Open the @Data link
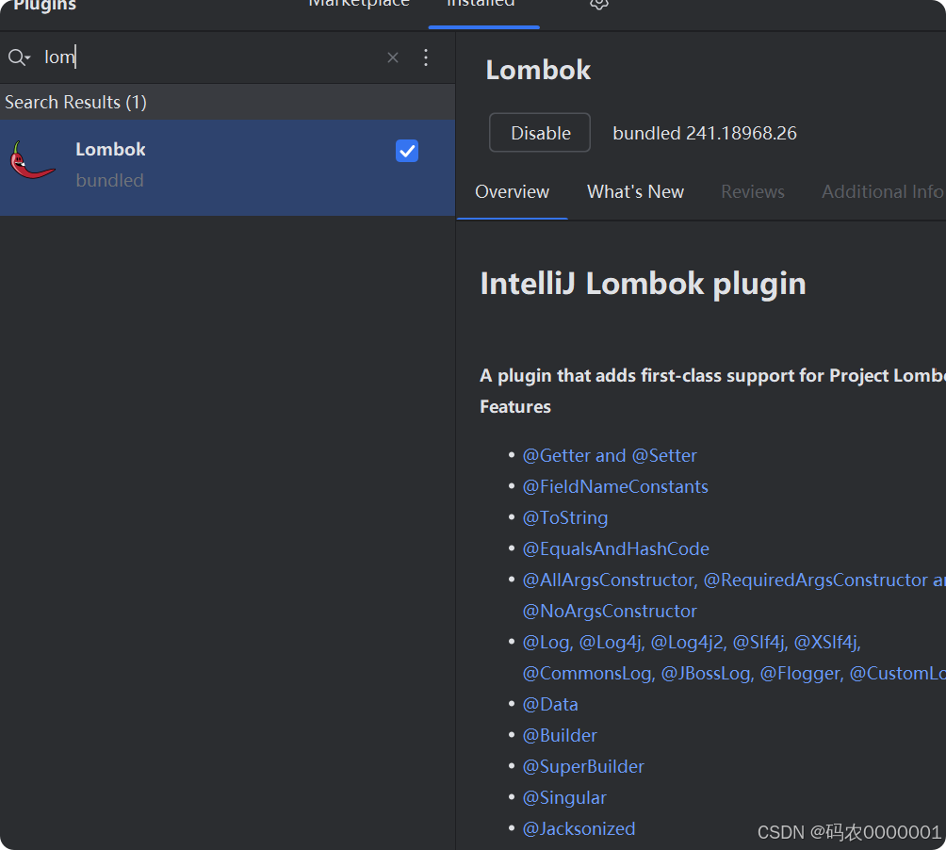The image size is (946, 850). [549, 705]
